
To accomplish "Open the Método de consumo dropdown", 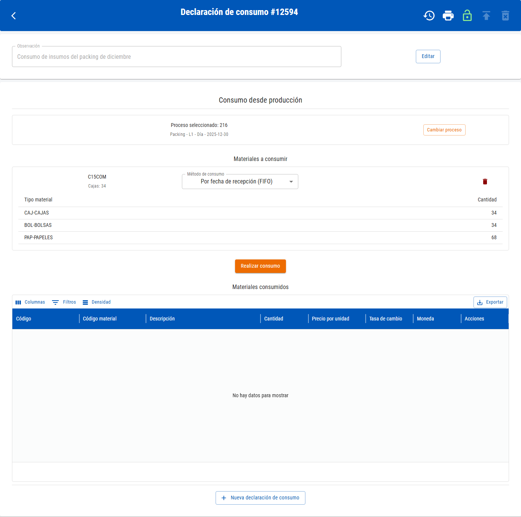I will click(x=240, y=182).
